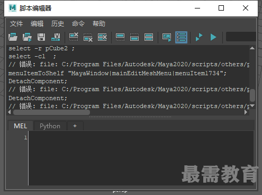Viewport: 262px width, 195px height.
Task: Show only the input pane
Action: [x=134, y=37]
